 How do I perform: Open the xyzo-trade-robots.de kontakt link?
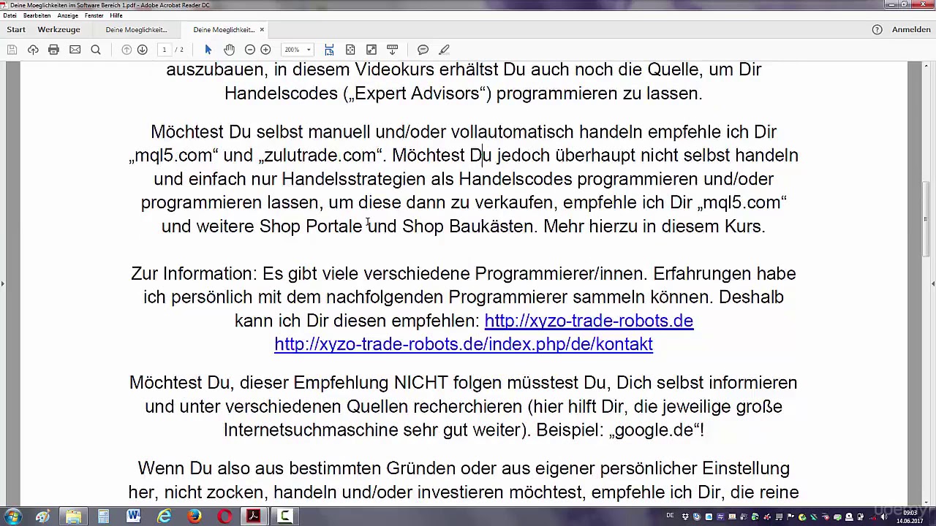[x=464, y=344]
